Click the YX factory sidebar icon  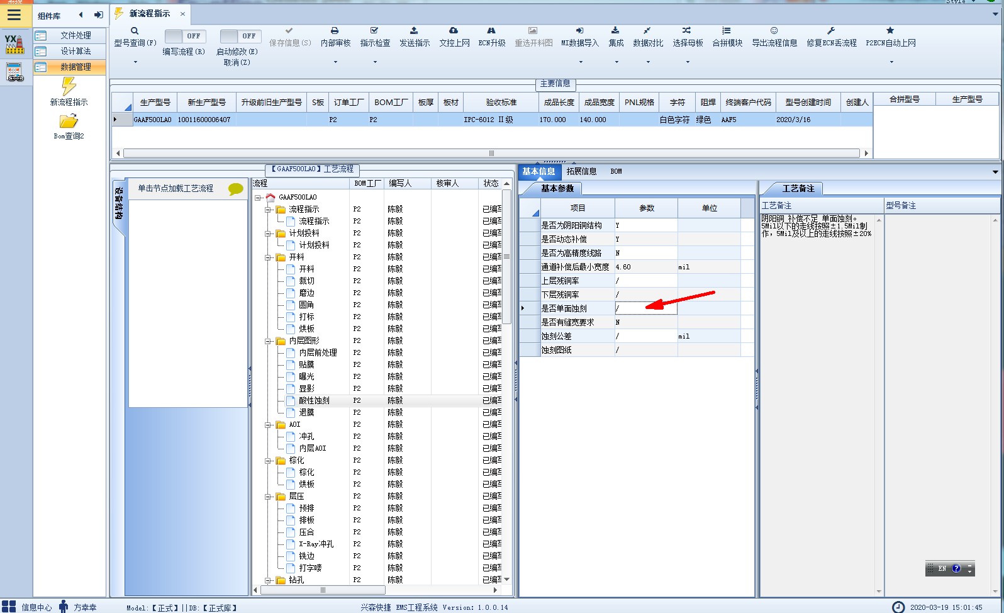14,44
